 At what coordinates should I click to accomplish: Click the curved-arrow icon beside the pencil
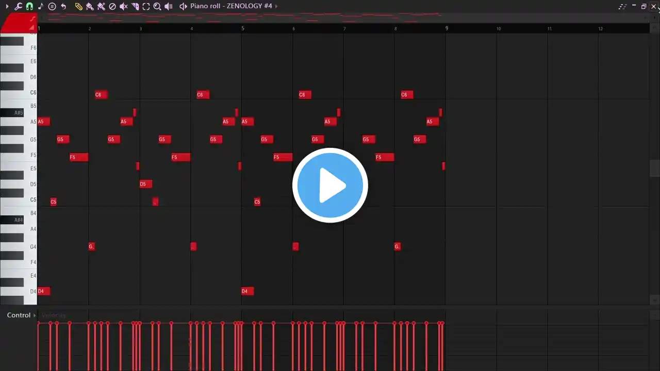tap(63, 6)
